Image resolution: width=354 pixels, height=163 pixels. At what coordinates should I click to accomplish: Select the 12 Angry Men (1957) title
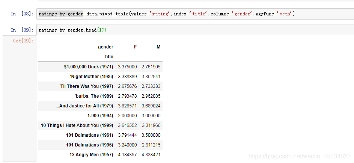(x=92, y=155)
